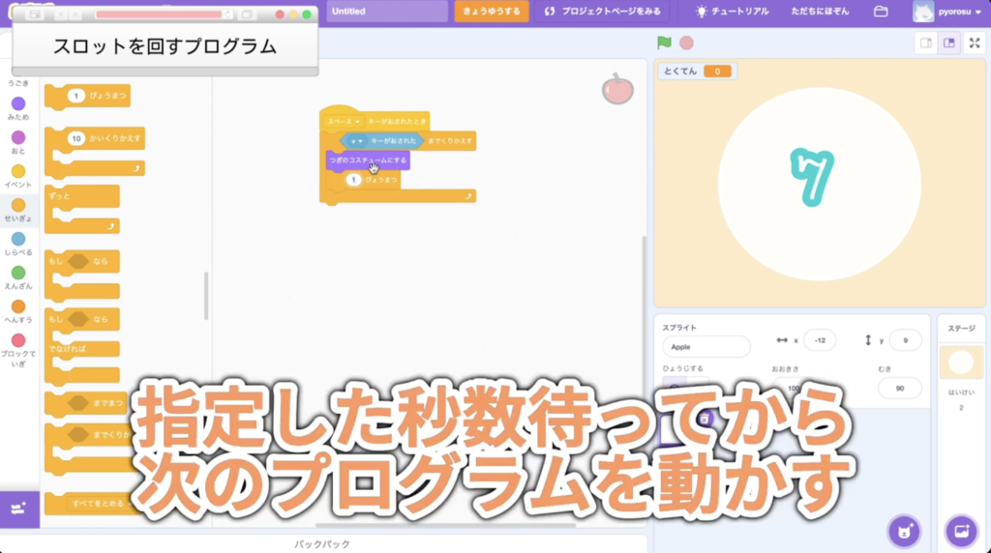Open スペース key dropdown in hat block
Screen dimensions: 991x553
pyautogui.click(x=345, y=122)
